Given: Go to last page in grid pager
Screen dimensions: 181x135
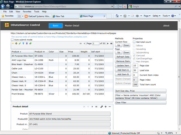Looking at the screenshot, I should 111,43.
